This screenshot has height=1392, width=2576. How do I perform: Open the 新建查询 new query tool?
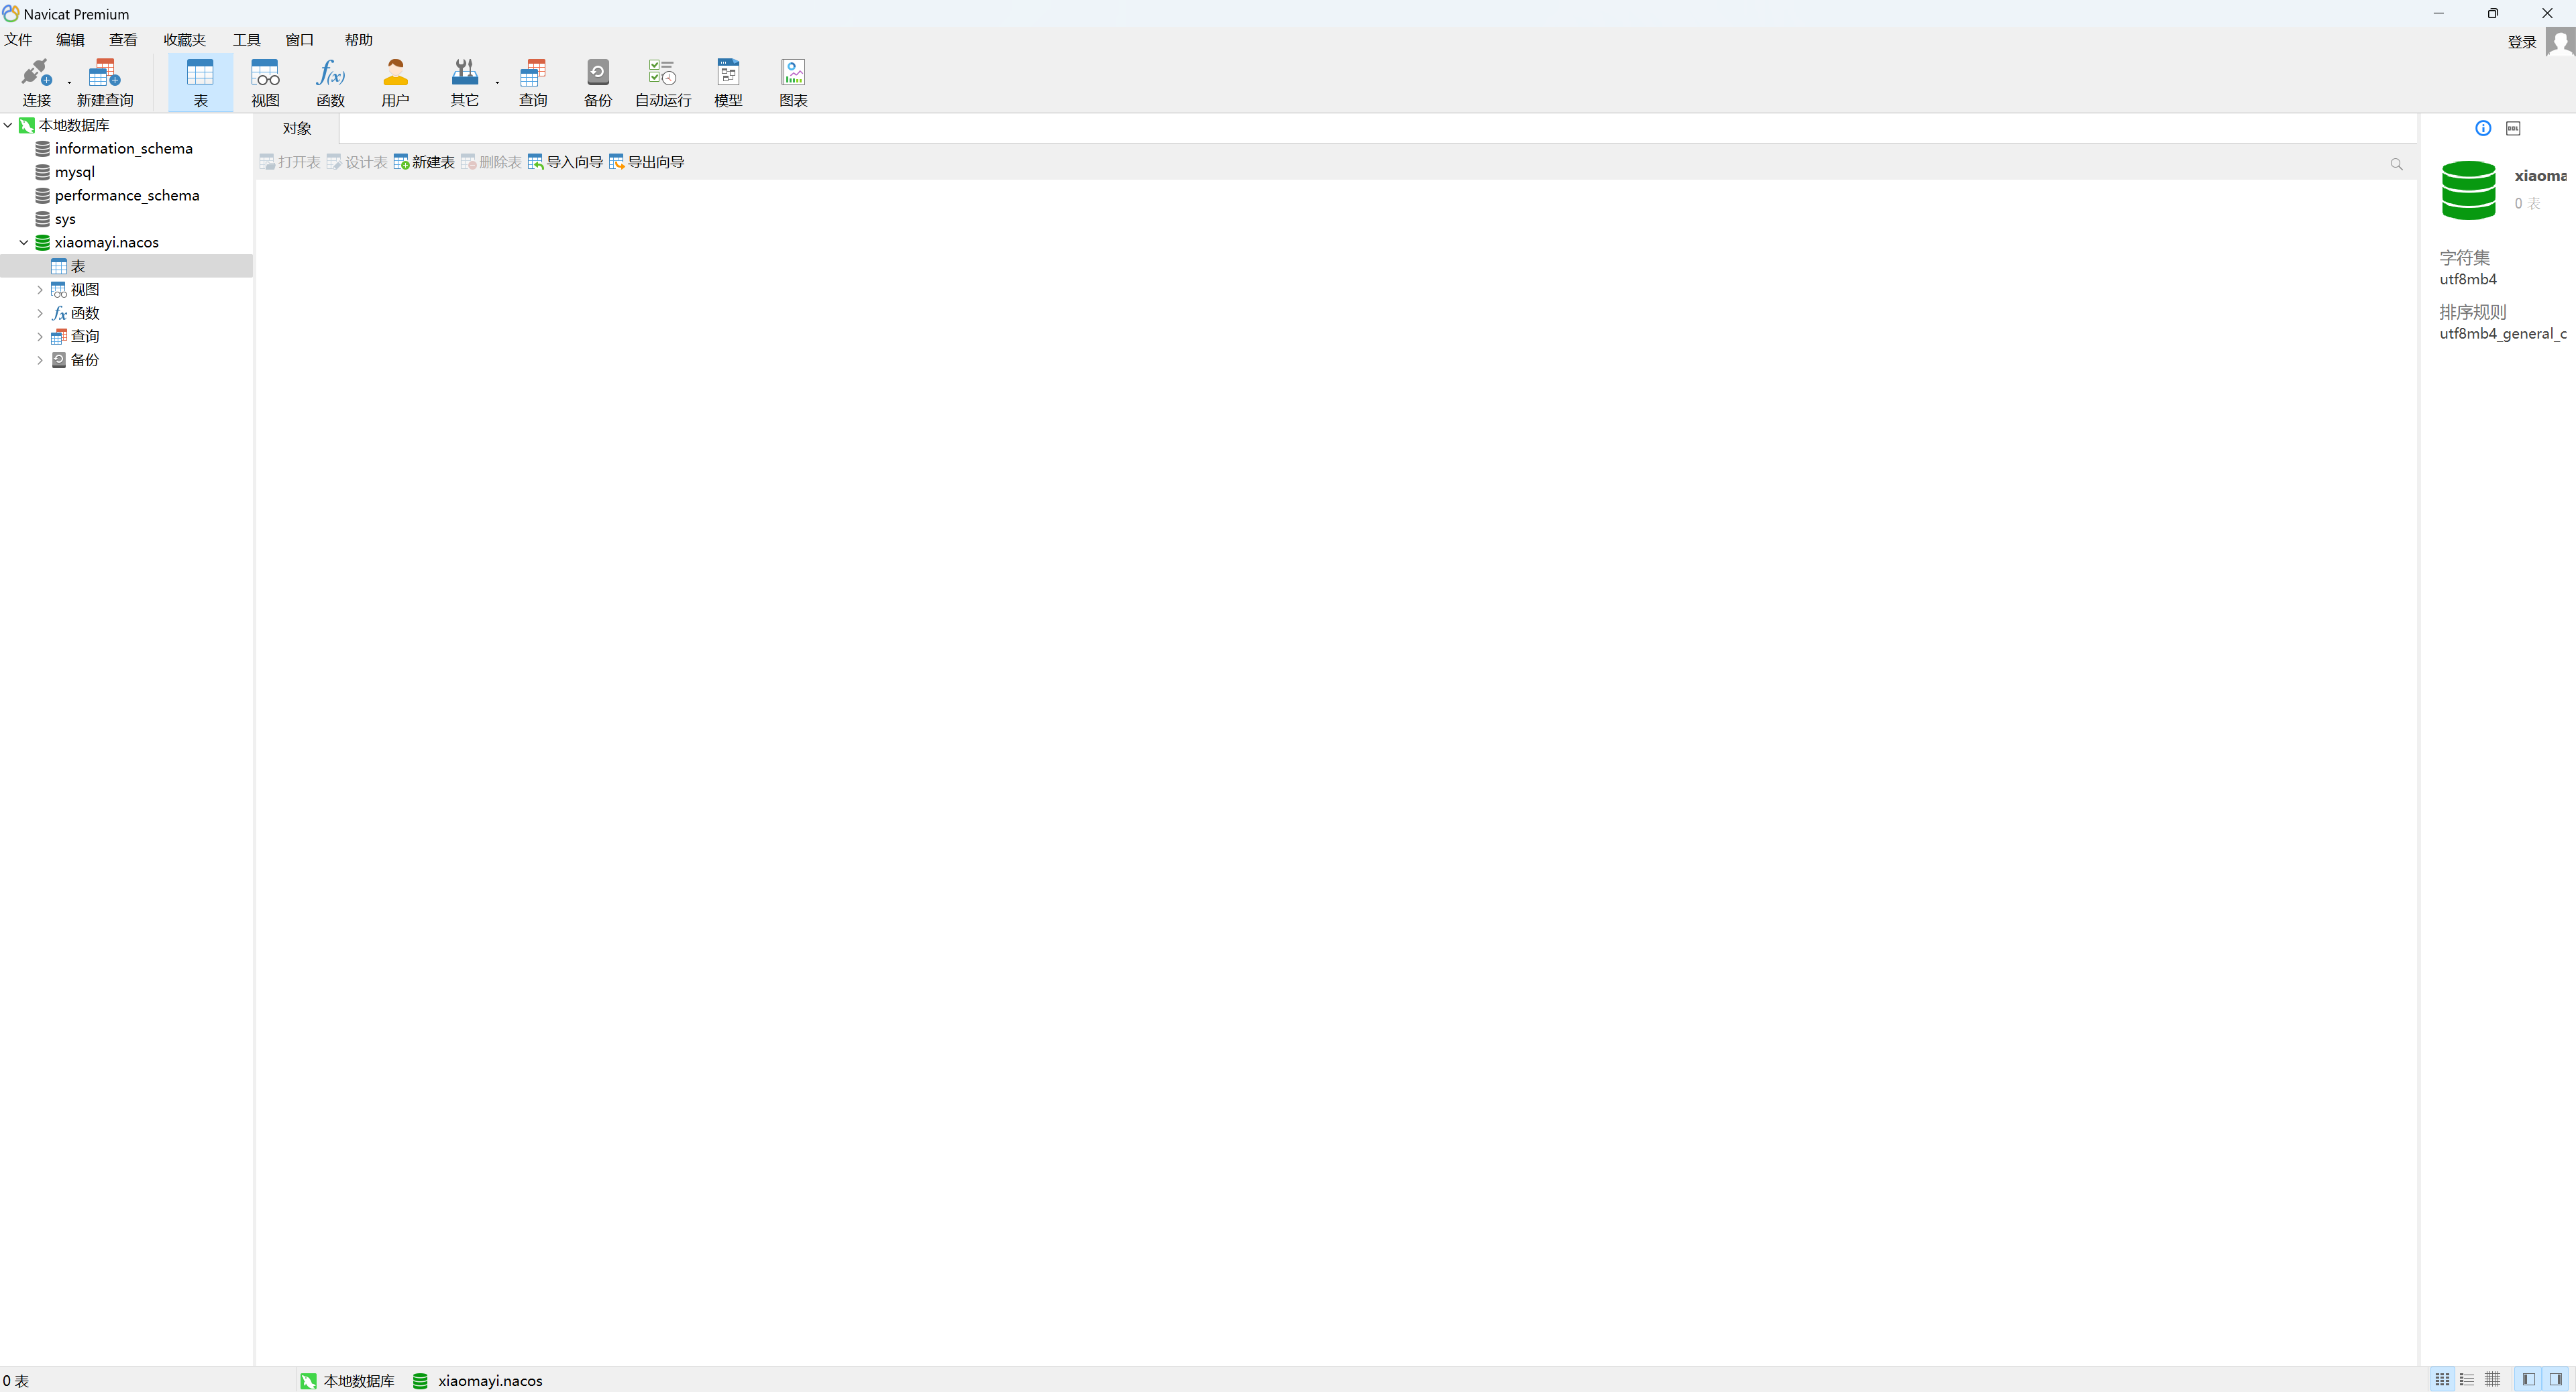[x=105, y=82]
